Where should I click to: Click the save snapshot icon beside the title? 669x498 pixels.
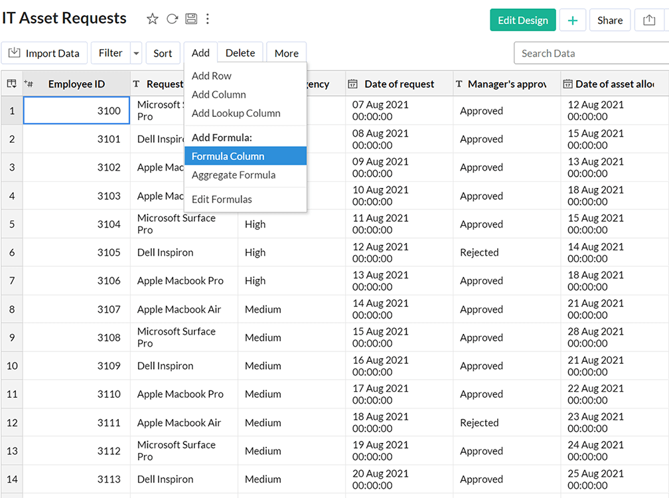pyautogui.click(x=191, y=19)
